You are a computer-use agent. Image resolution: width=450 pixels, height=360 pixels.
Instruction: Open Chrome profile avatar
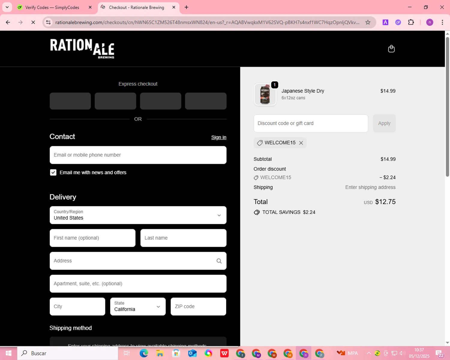[430, 22]
